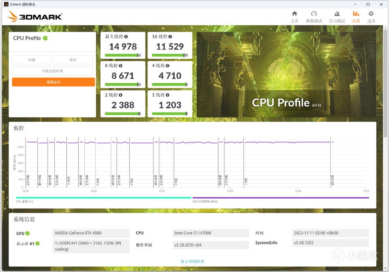
Task: Click the 16 threads score 11 529
Action: pyautogui.click(x=170, y=47)
